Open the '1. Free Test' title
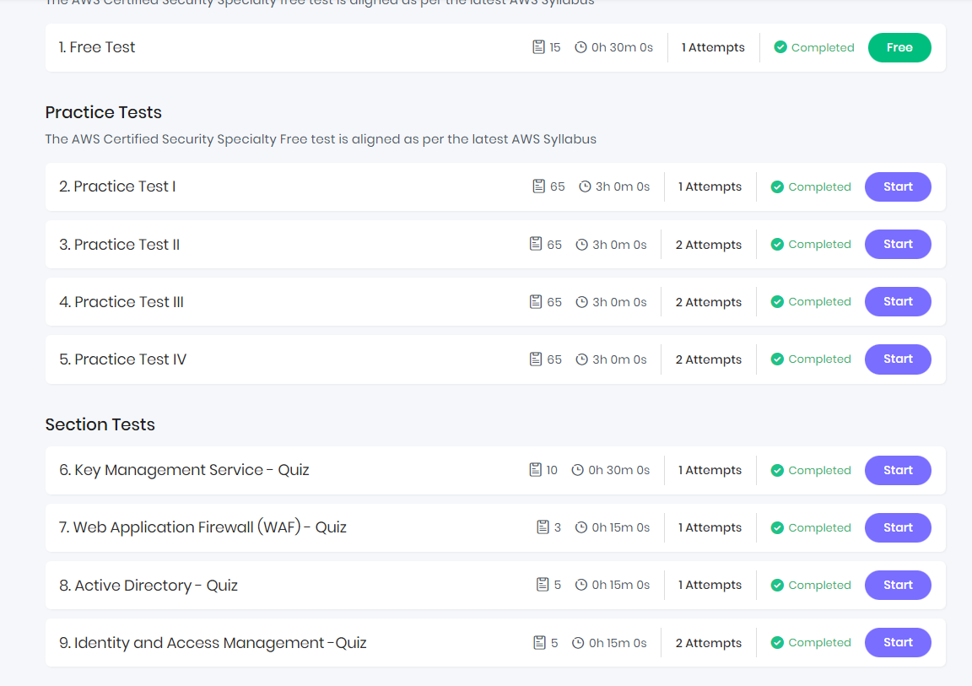 tap(97, 48)
